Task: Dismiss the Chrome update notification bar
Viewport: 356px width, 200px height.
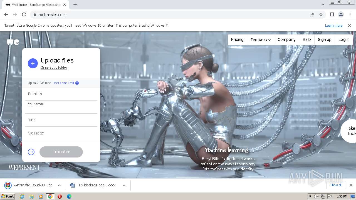Action: click(349, 25)
